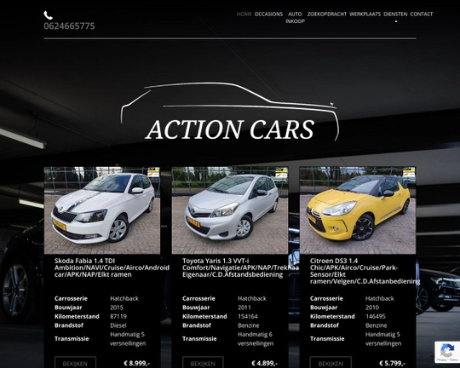Click the build year 2015

coord(117,308)
